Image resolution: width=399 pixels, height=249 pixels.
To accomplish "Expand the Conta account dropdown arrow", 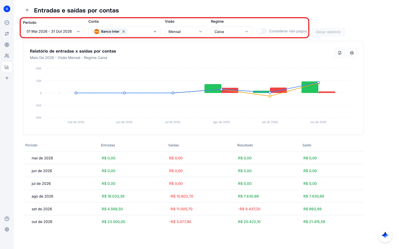I will [155, 32].
